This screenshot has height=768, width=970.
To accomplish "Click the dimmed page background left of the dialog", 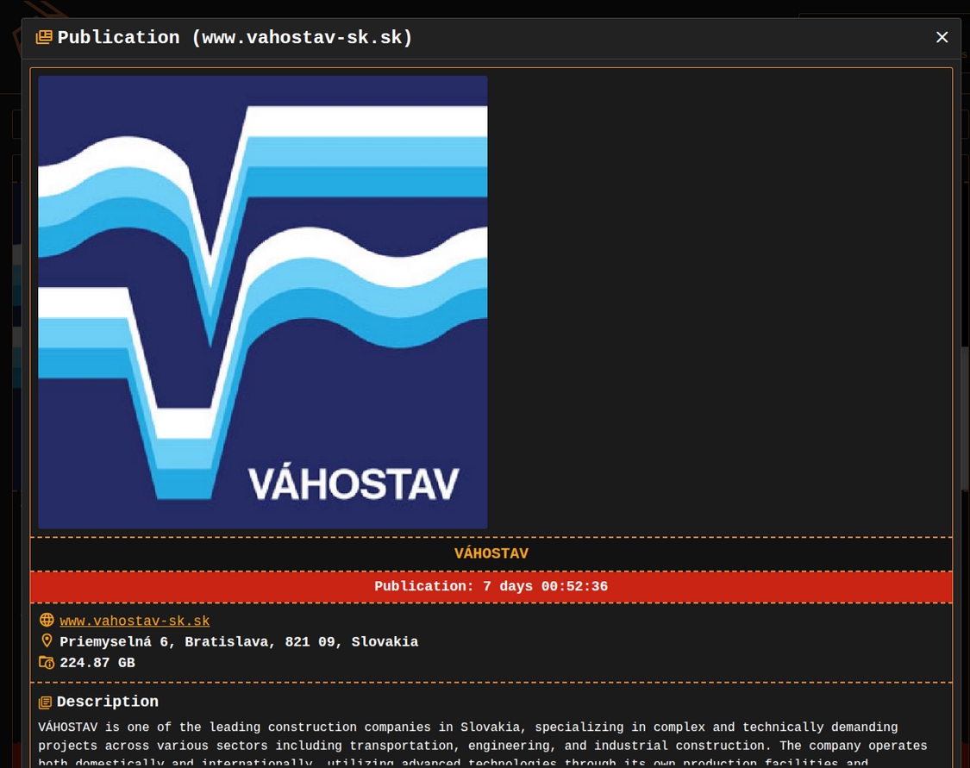I will tap(9, 431).
